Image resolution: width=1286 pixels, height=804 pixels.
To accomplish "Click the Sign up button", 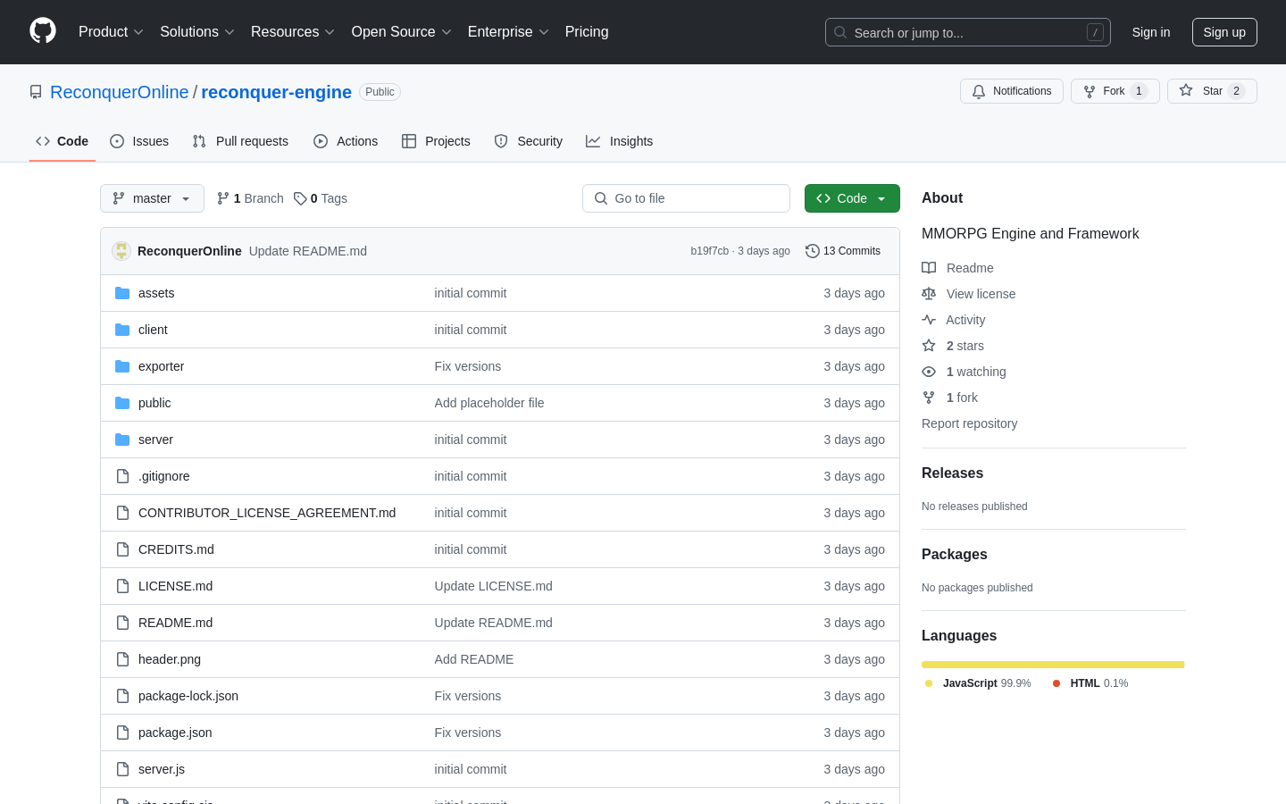I will [1224, 32].
